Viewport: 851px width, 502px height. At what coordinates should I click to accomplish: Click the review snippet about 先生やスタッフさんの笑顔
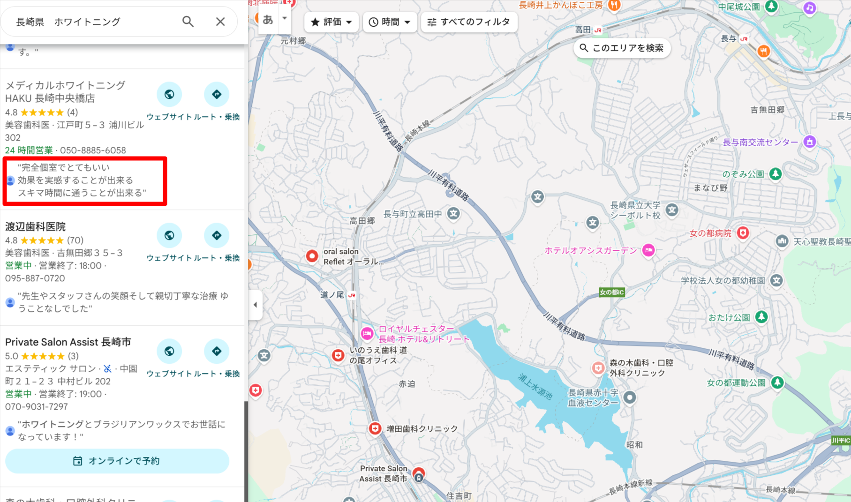[x=123, y=302]
